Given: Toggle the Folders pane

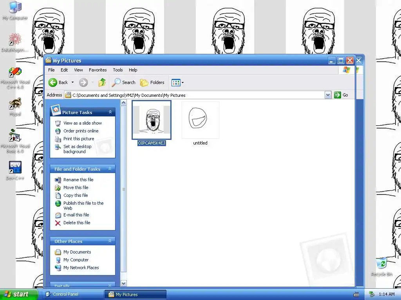Looking at the screenshot, I should (x=152, y=82).
